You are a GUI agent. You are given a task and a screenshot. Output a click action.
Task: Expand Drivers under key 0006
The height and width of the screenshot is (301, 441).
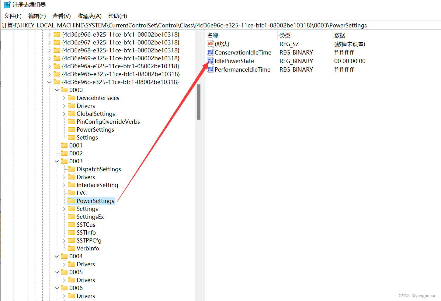click(64, 296)
